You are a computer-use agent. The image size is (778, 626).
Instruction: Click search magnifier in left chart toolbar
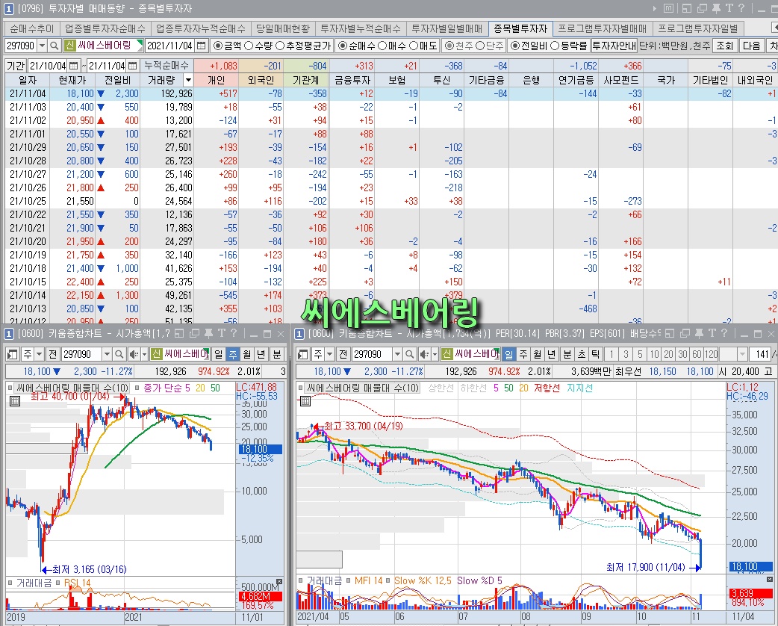coord(119,354)
